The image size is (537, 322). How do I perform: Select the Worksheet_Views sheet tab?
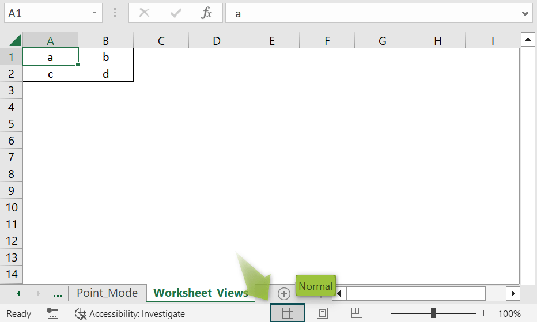201,293
